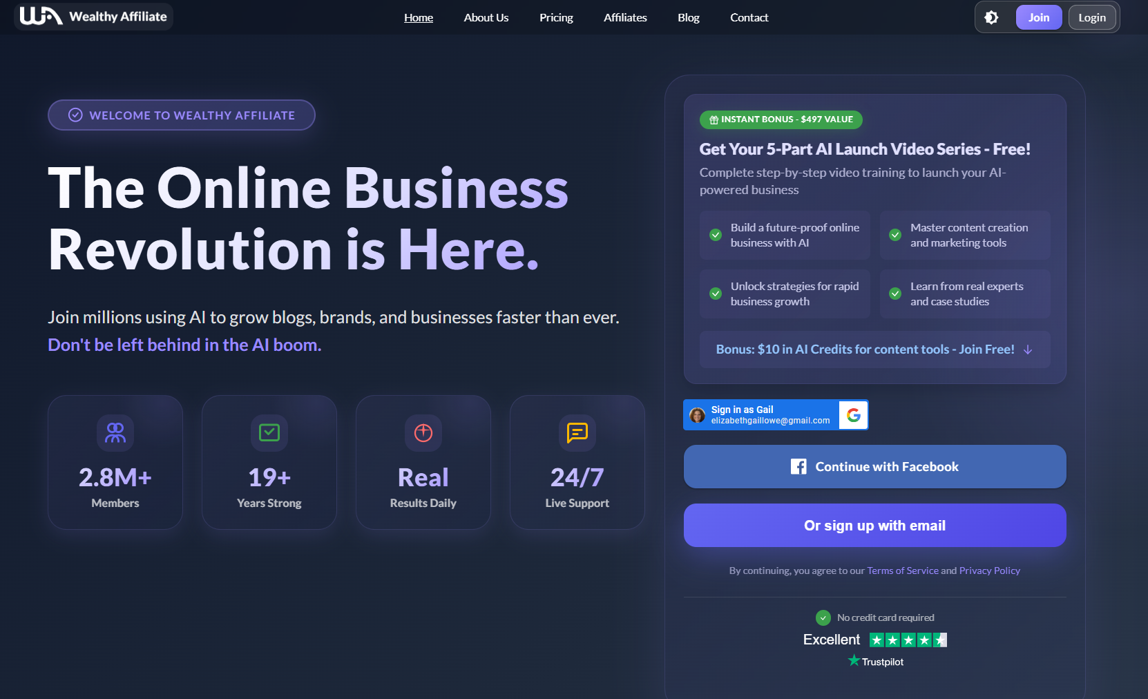Image resolution: width=1148 pixels, height=699 pixels.
Task: Click Build a future-proof online business text
Action: [795, 235]
